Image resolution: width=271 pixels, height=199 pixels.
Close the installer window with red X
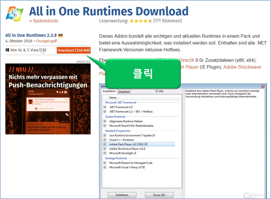click(263, 86)
